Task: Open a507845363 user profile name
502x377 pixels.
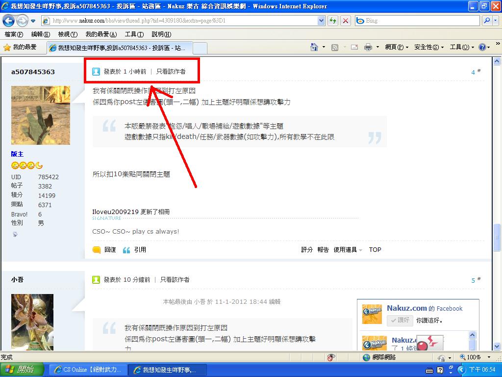Action: coord(33,72)
